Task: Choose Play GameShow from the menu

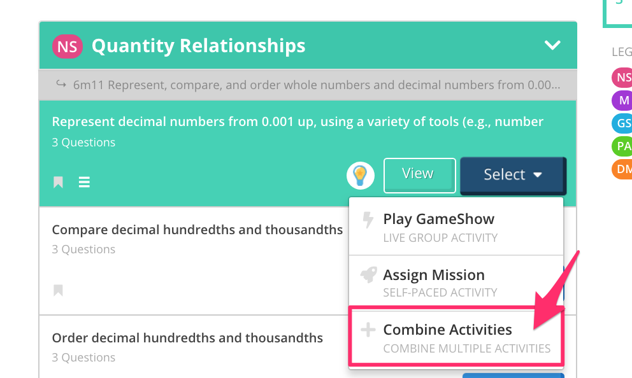Action: [438, 219]
